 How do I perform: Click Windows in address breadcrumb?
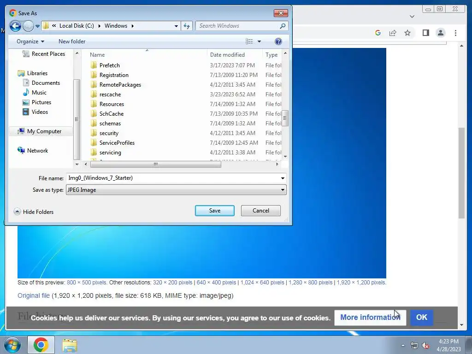coord(116,26)
